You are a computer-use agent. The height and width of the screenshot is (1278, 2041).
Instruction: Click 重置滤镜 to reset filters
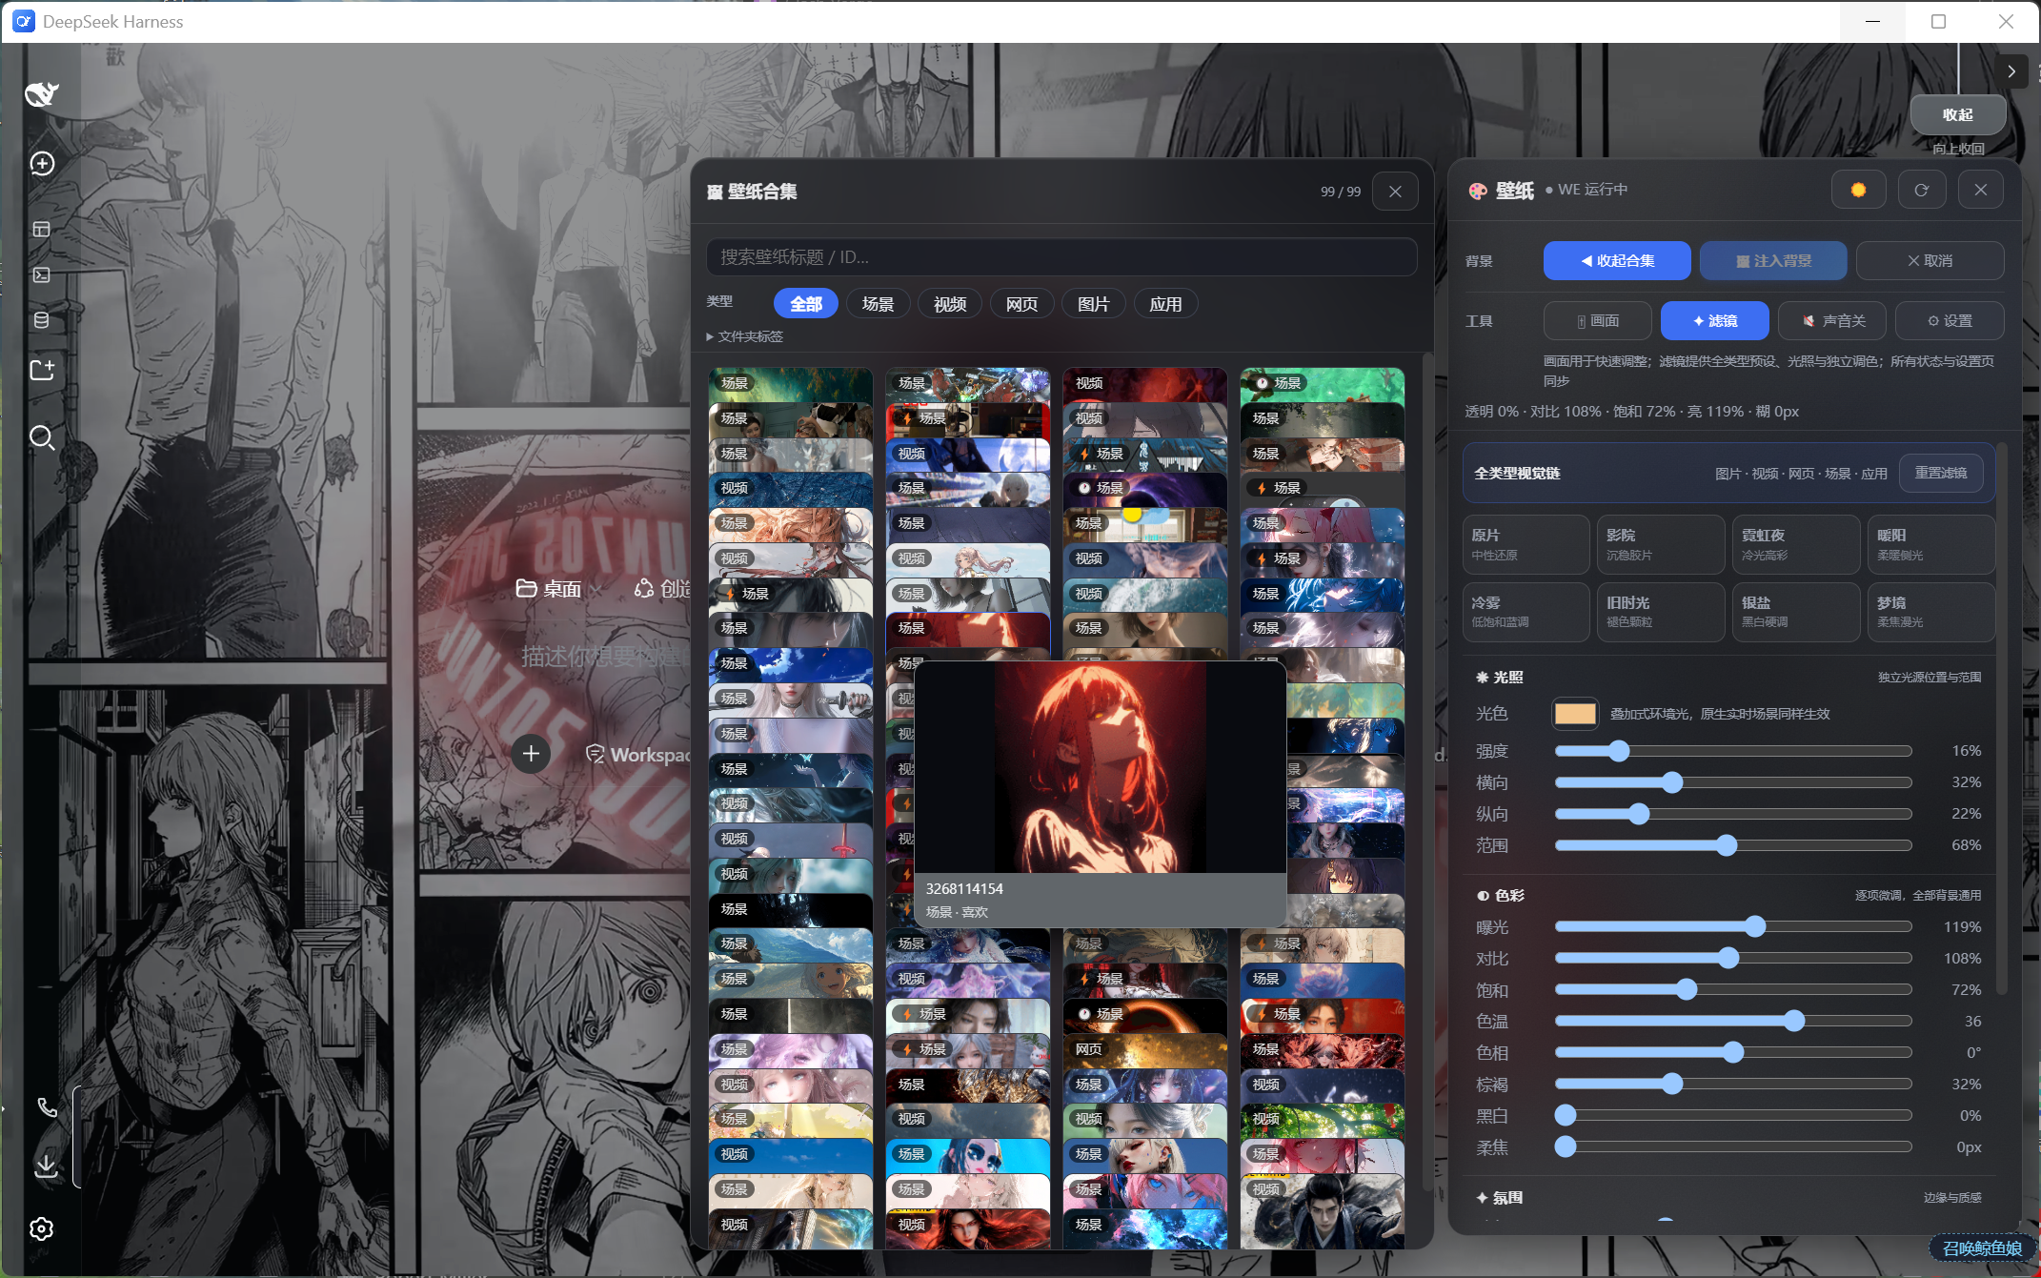coord(1941,473)
